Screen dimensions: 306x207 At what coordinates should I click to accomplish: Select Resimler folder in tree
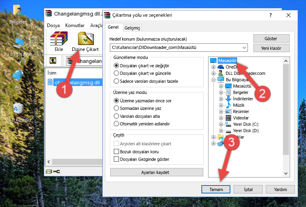click(x=241, y=111)
